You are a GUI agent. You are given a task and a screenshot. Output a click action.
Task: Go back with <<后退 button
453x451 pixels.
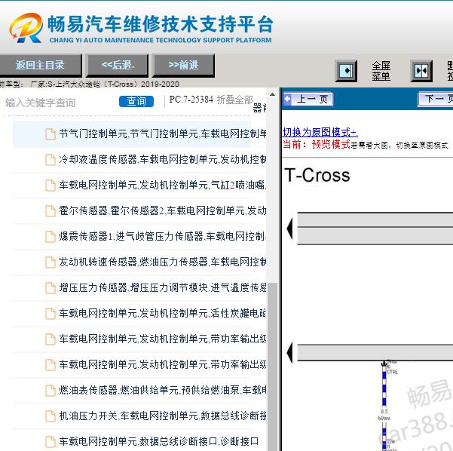pyautogui.click(x=118, y=65)
